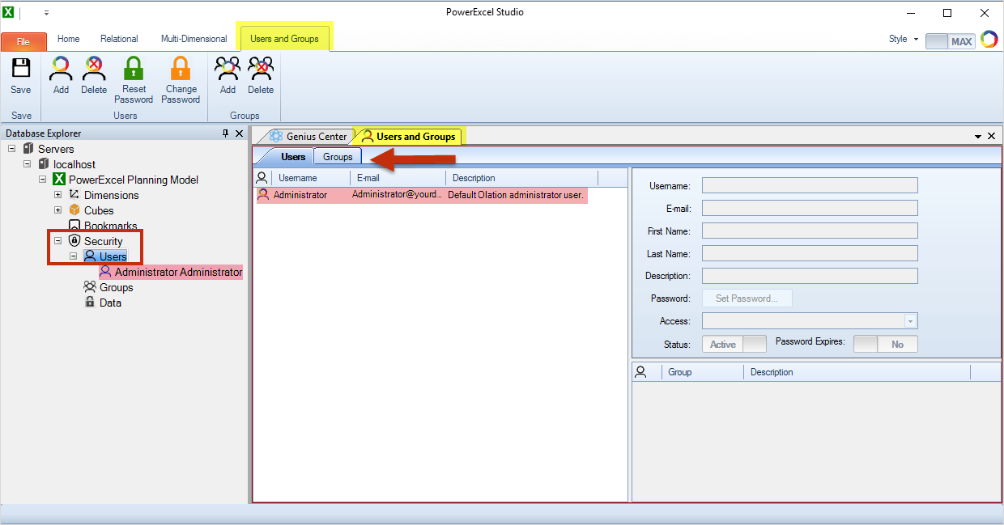Switch to the Groups sub-tab
The width and height of the screenshot is (1004, 525).
(x=338, y=157)
